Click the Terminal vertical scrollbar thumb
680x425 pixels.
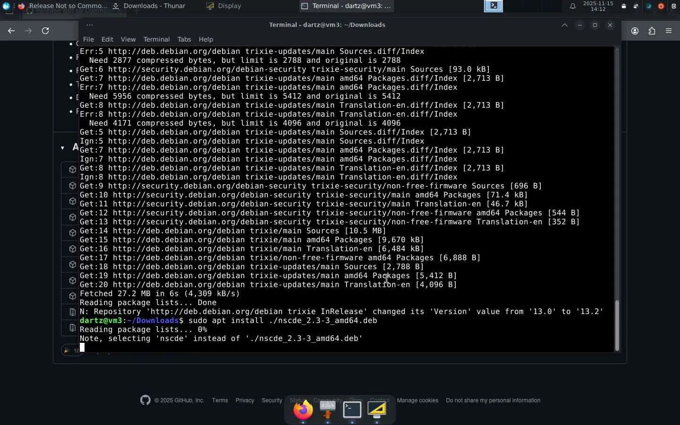(617, 325)
